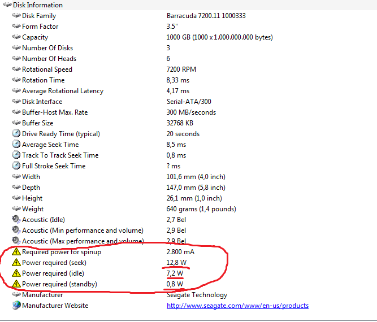
Task: Select the 12,8 W seek power value
Action: tap(176, 263)
